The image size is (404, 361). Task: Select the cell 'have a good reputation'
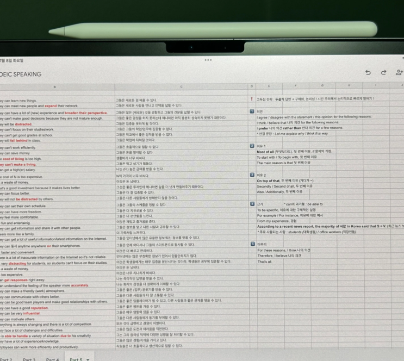click(x=58, y=308)
